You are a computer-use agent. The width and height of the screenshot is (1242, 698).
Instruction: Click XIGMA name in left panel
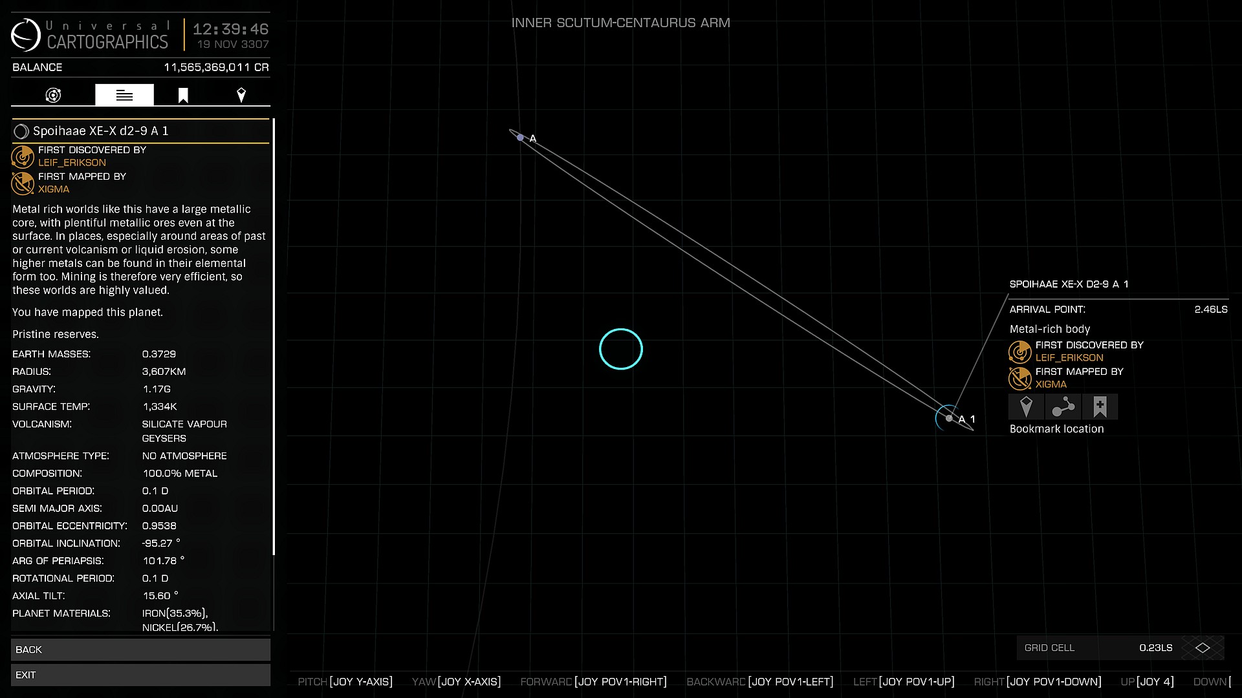54,189
